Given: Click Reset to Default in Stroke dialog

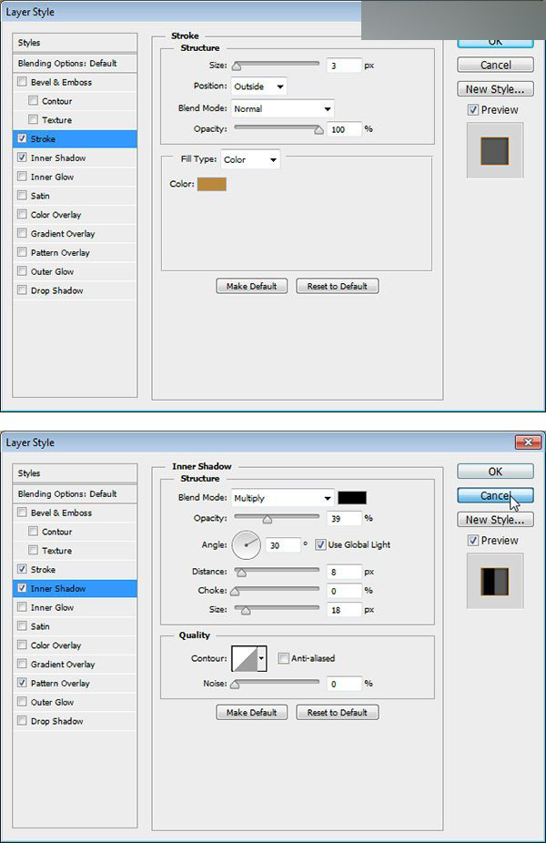Looking at the screenshot, I should (338, 286).
